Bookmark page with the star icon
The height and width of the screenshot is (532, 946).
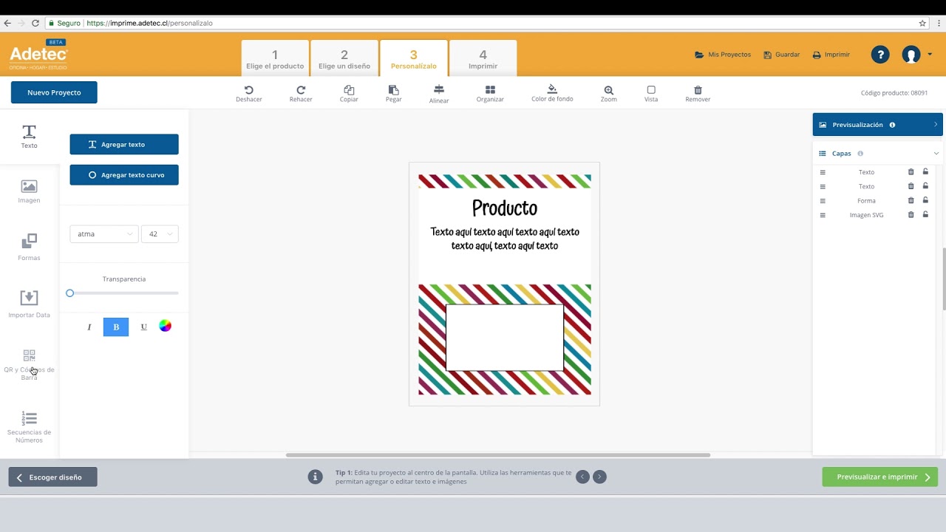(922, 23)
